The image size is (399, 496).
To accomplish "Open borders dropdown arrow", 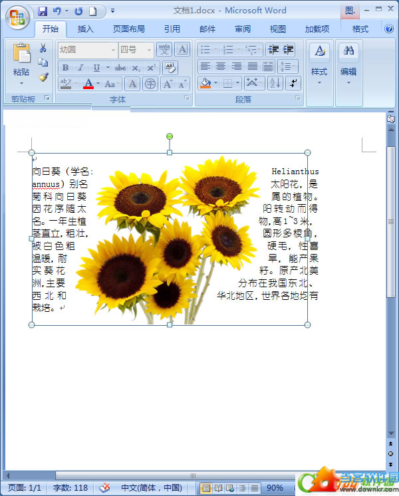I will 237,83.
